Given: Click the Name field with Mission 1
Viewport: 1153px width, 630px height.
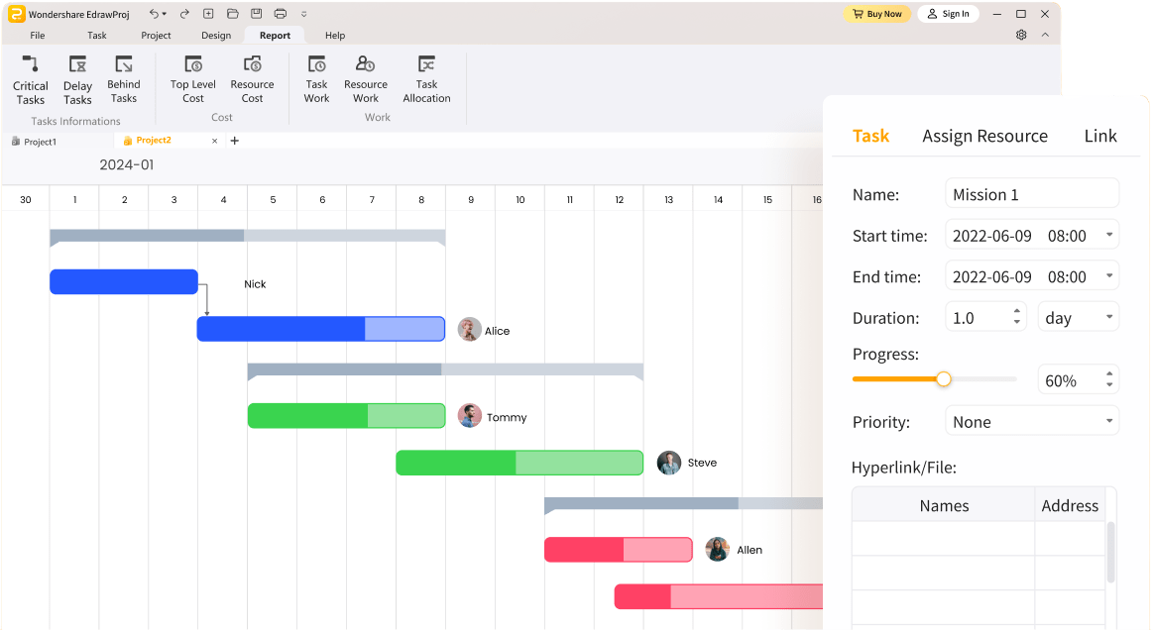Looking at the screenshot, I should pos(1032,194).
